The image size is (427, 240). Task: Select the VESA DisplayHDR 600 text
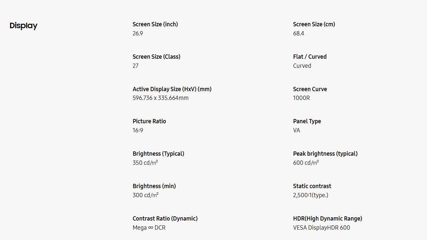(x=321, y=228)
